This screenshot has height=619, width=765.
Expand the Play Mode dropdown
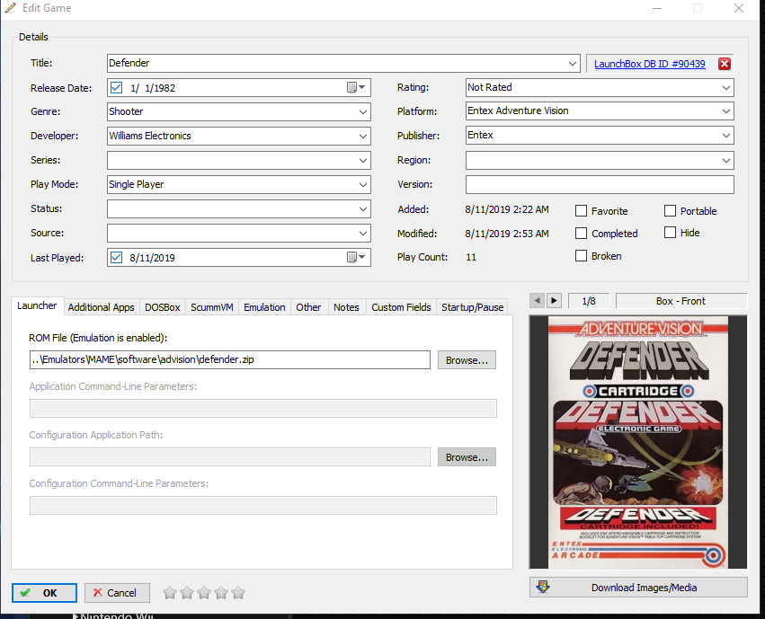click(363, 185)
